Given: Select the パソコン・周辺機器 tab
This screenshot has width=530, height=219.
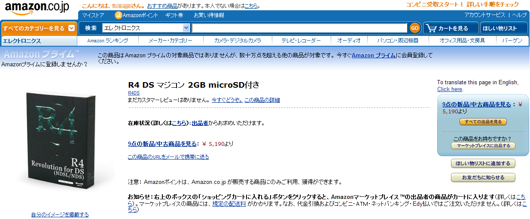Looking at the screenshot, I should pyautogui.click(x=398, y=41).
